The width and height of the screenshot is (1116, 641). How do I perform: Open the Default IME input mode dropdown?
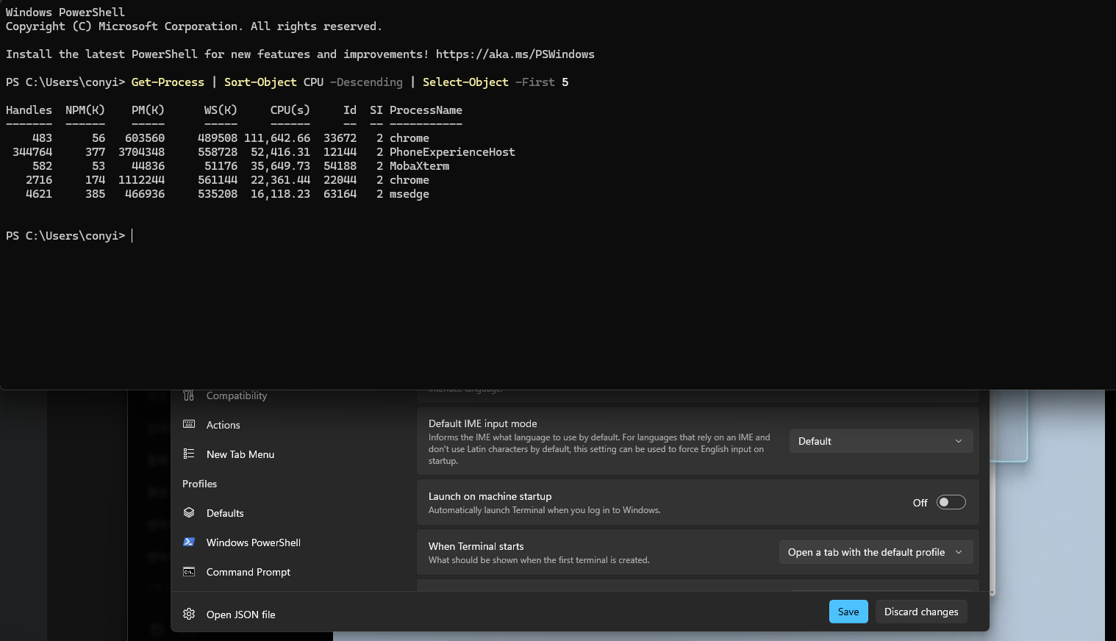point(881,441)
